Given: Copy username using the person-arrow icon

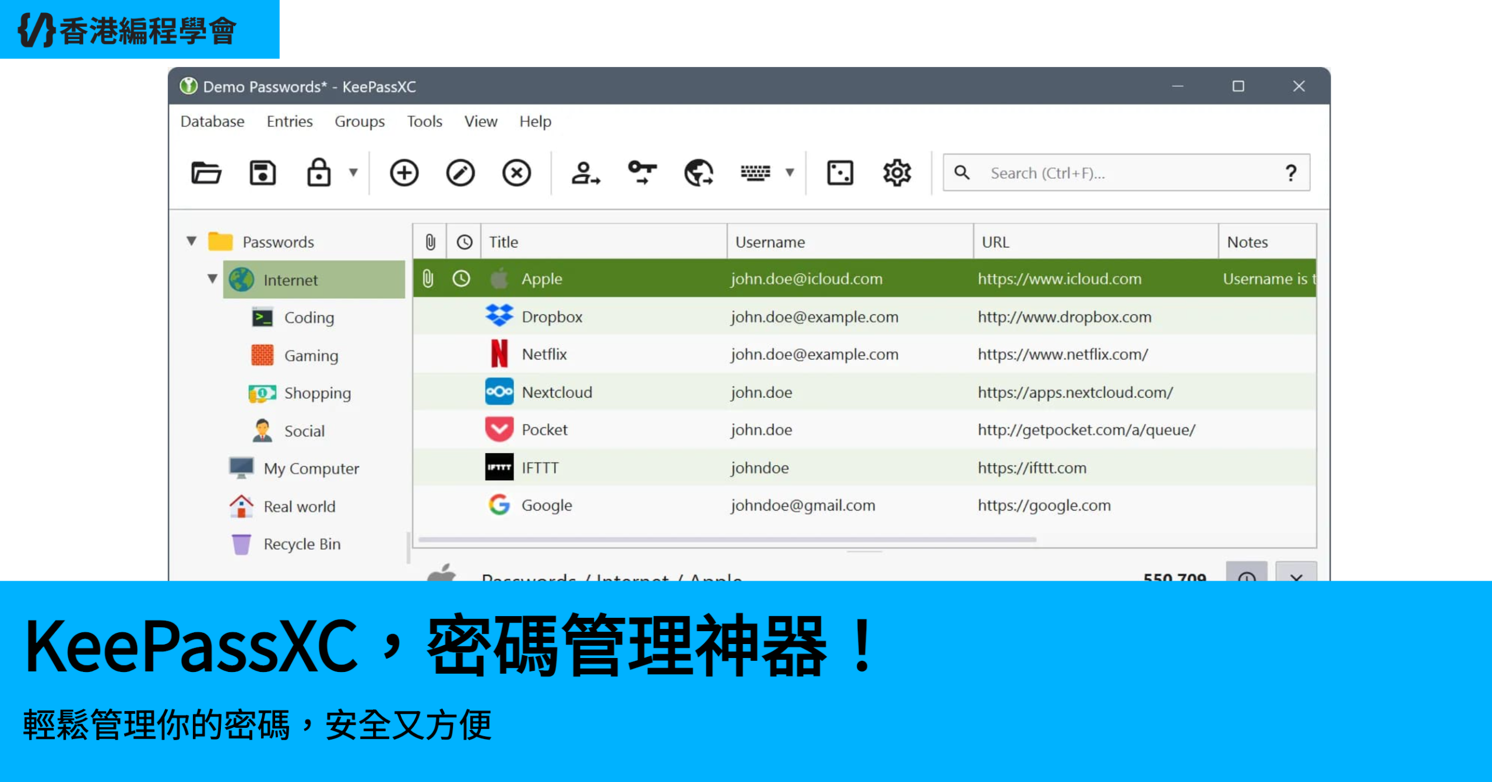Looking at the screenshot, I should click(585, 173).
